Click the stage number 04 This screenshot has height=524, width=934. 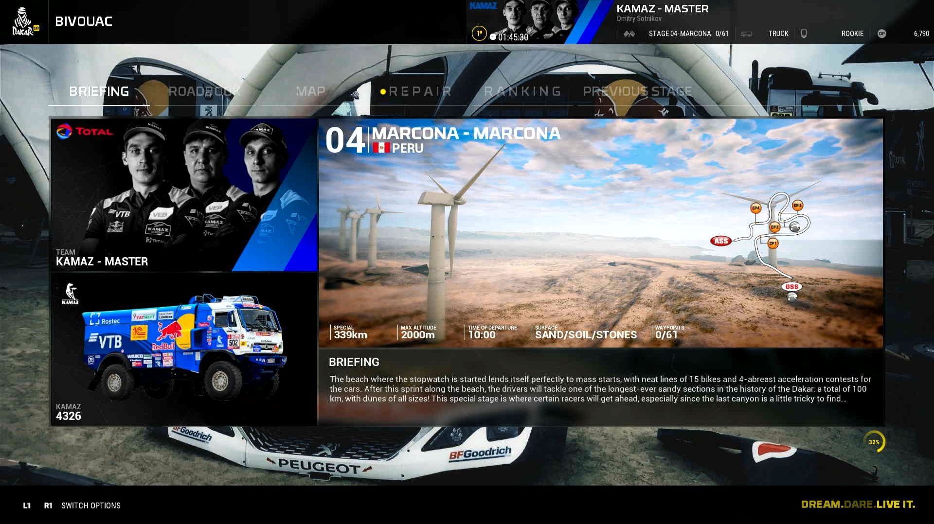[x=344, y=140]
